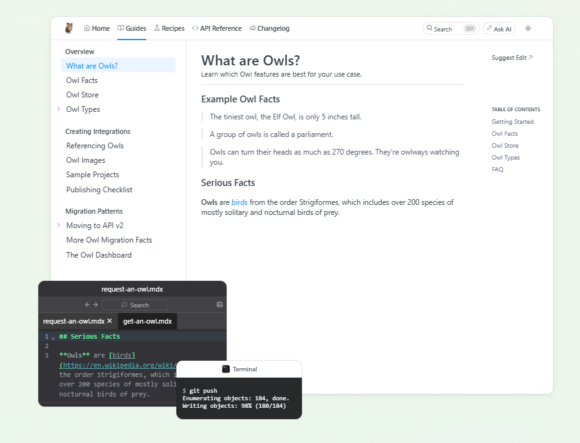
Task: Collapse the Serious Facts heading fold arrow
Action: [x=53, y=337]
